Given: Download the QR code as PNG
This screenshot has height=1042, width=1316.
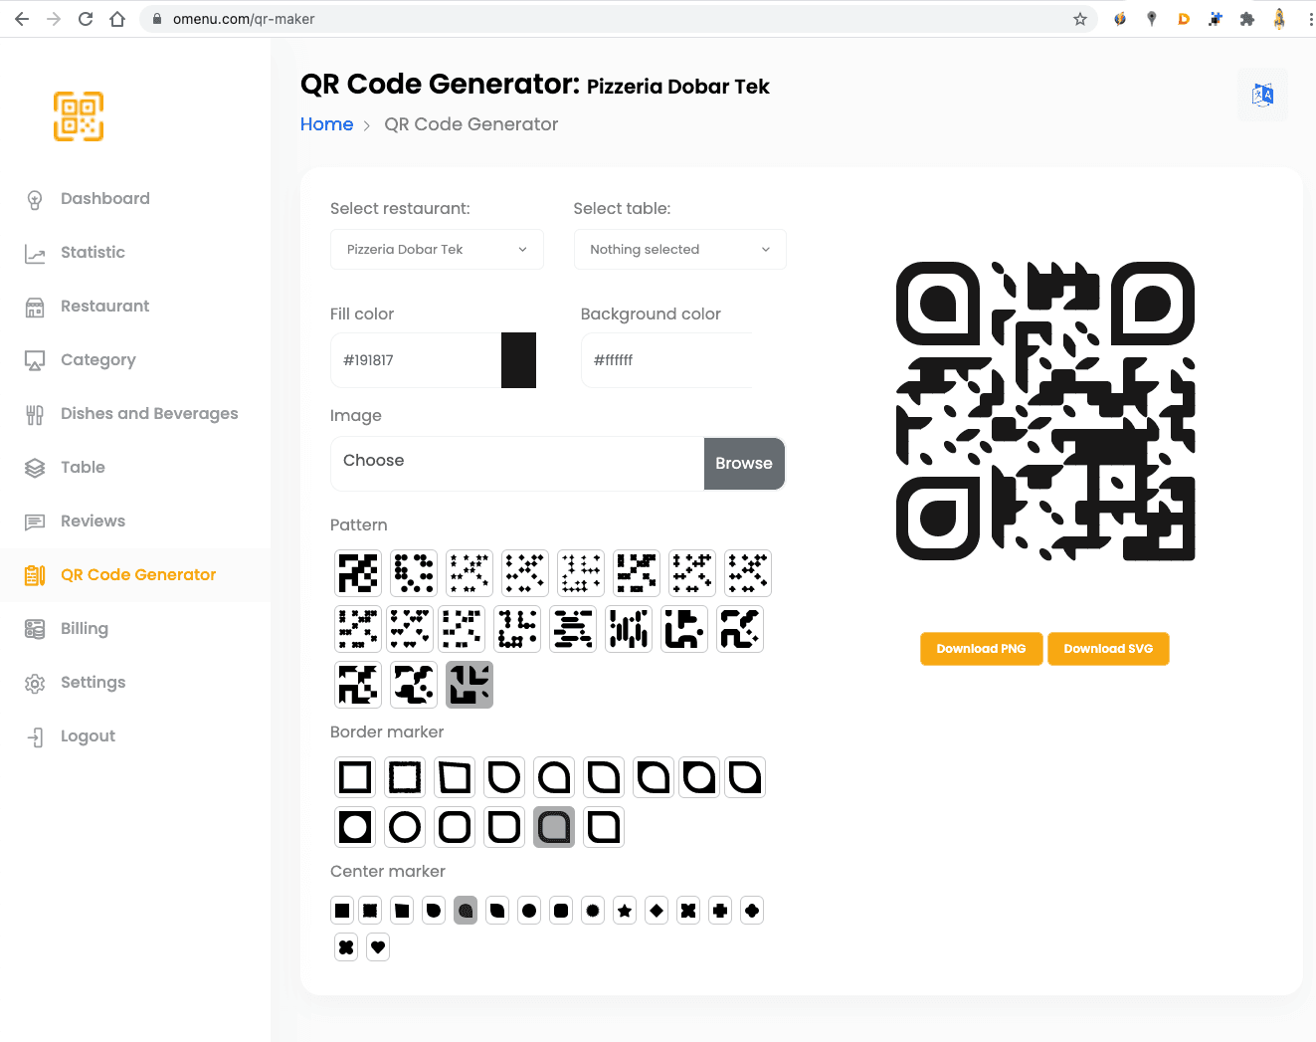Looking at the screenshot, I should (x=981, y=649).
